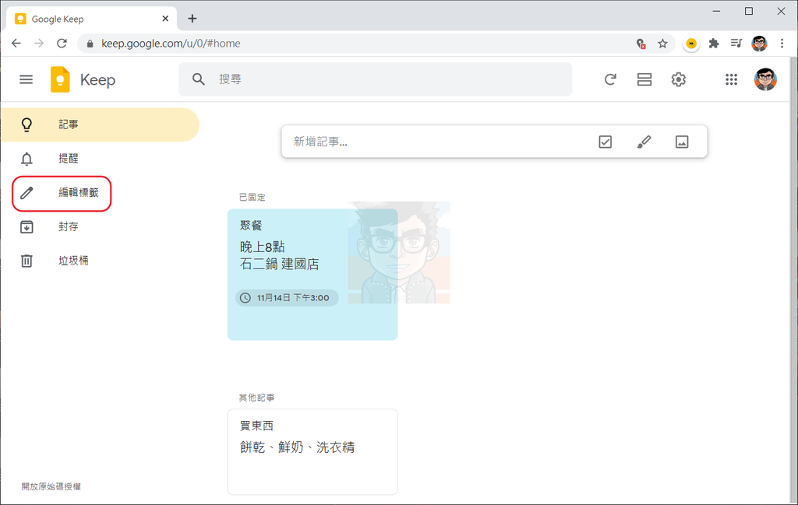
Task: Select 記事 in the sidebar
Action: click(x=100, y=124)
